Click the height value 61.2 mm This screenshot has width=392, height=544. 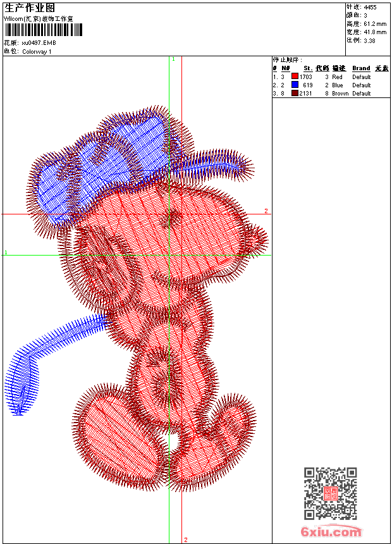tap(375, 24)
